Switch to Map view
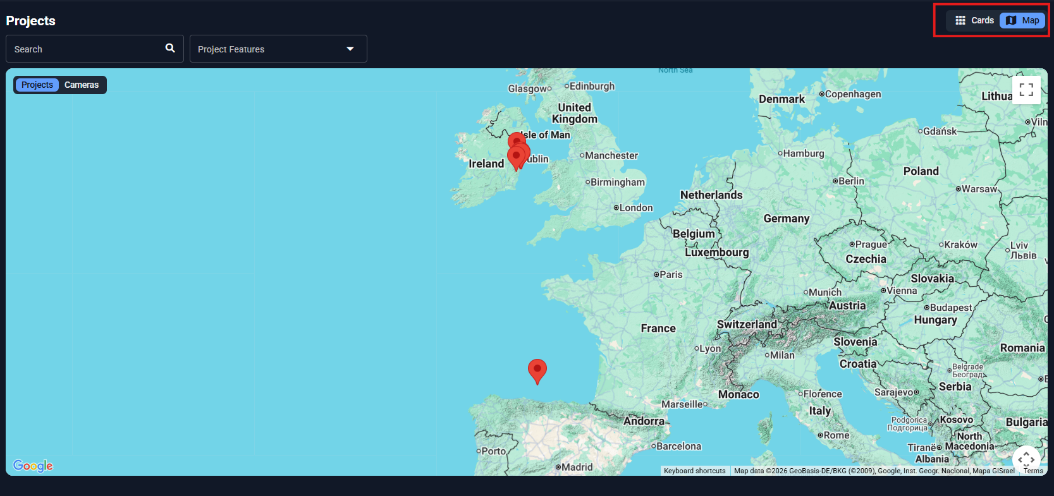1054x496 pixels. [1022, 20]
